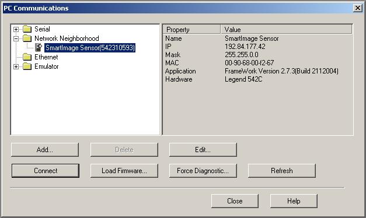
Task: Click the Emulator folder icon
Action: coord(27,66)
